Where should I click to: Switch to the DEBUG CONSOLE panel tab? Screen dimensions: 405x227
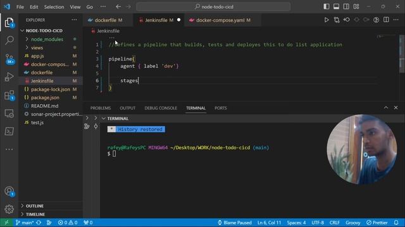tap(161, 108)
